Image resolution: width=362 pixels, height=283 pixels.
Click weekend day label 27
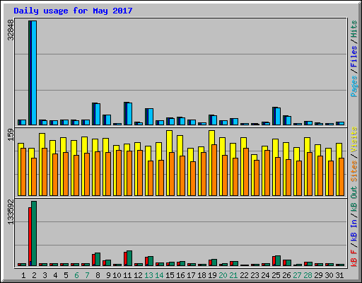297,275
